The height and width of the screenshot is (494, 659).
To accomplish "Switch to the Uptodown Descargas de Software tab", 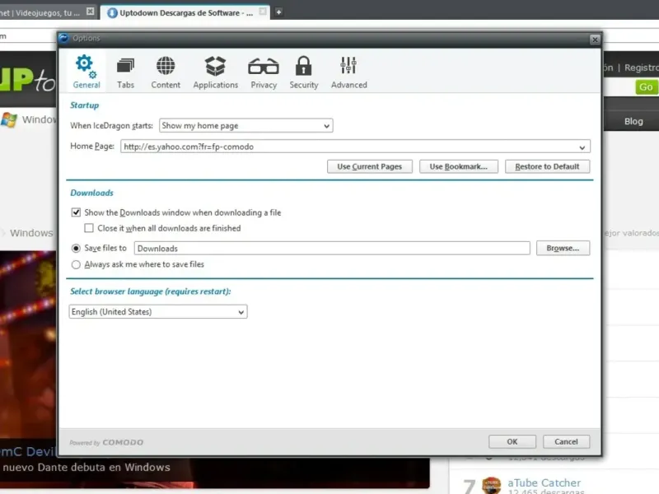I will pos(185,12).
